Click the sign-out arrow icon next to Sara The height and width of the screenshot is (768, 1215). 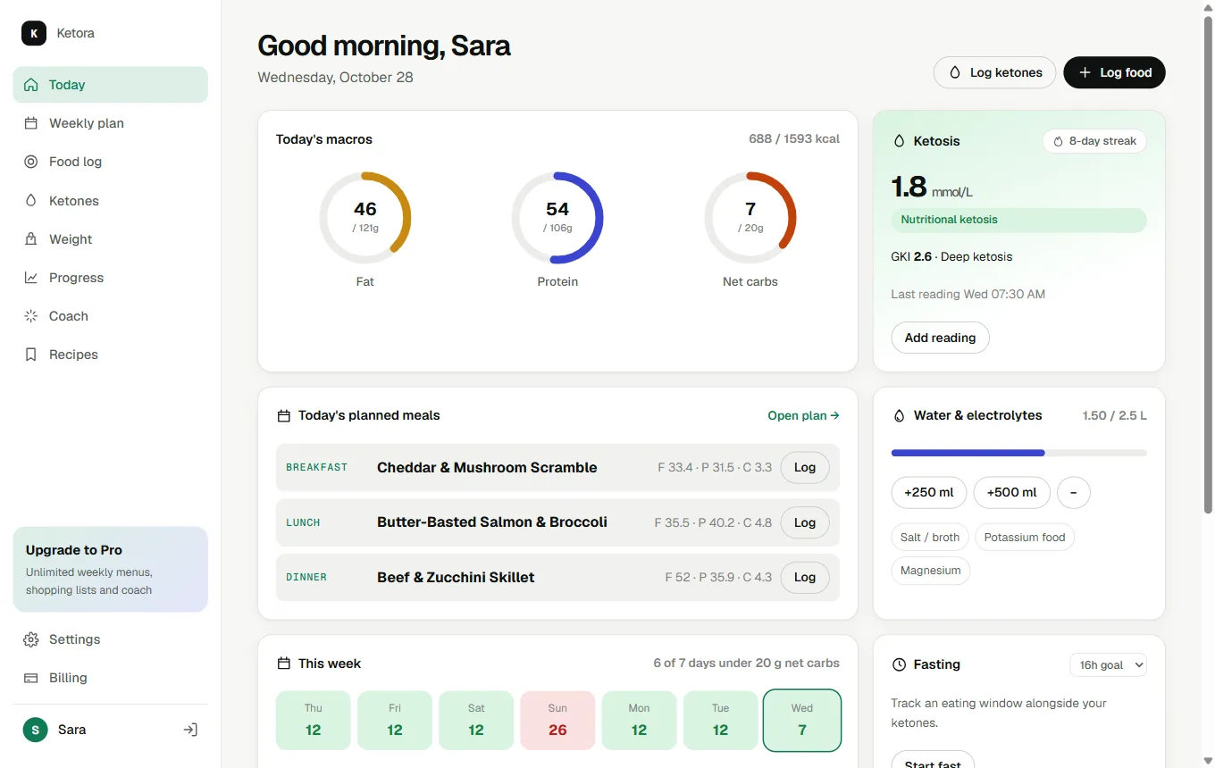coord(190,730)
